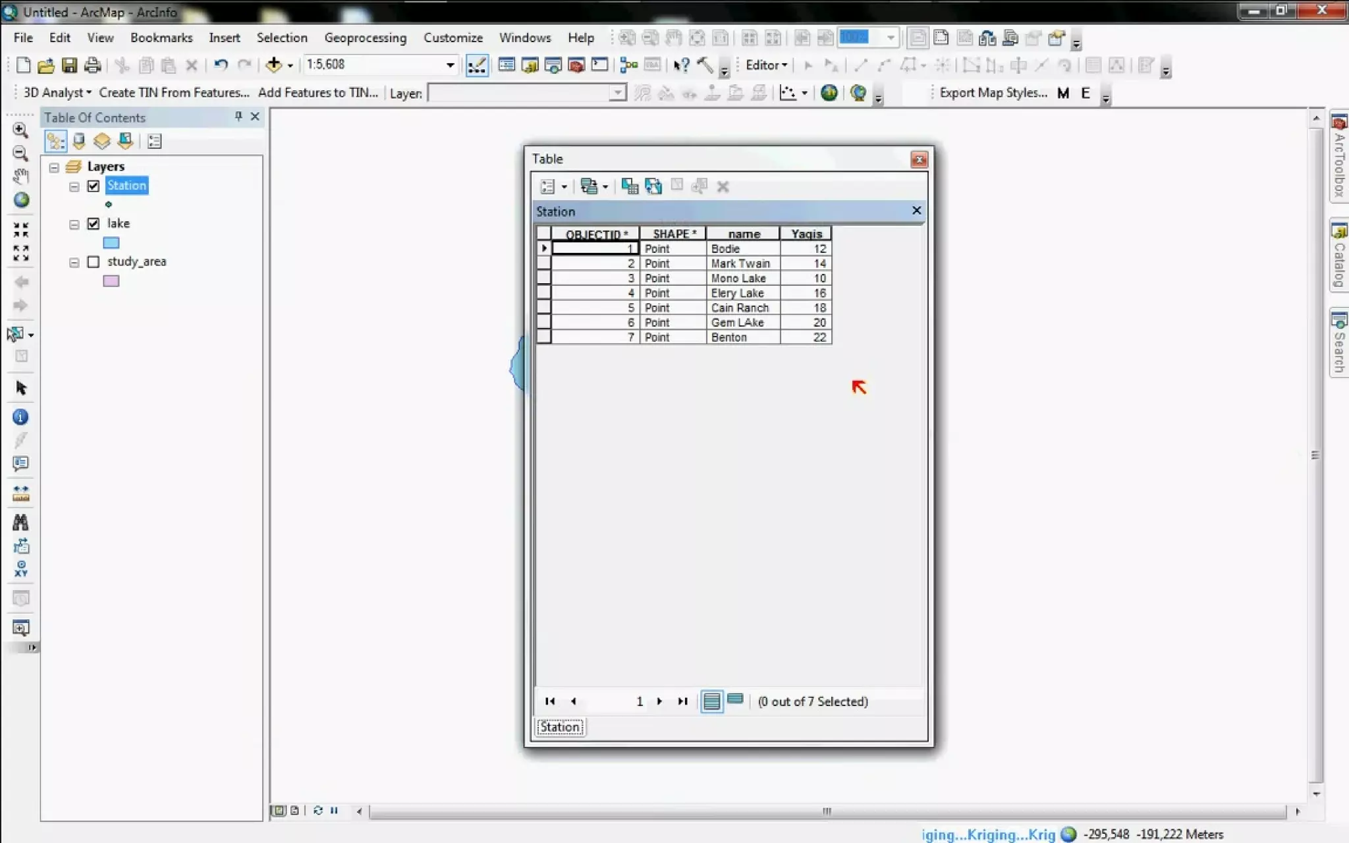Open the 3D Analyst dropdown menu
This screenshot has width=1349, height=843.
pos(57,93)
